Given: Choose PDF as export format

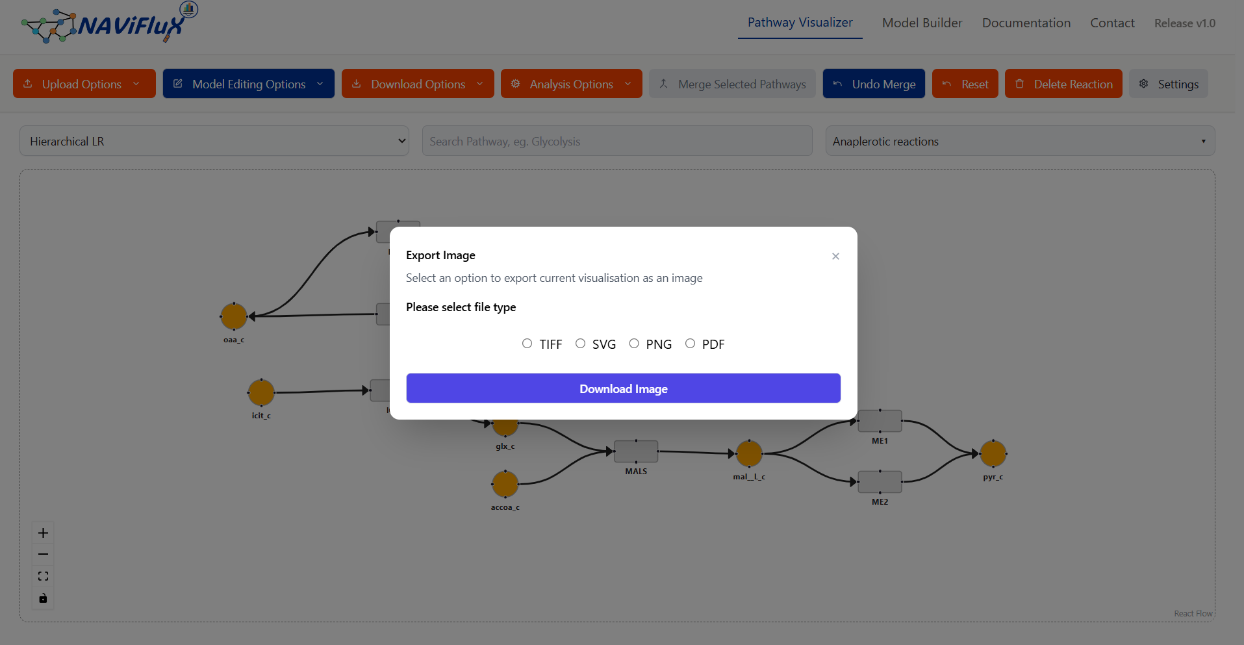Looking at the screenshot, I should click(690, 343).
